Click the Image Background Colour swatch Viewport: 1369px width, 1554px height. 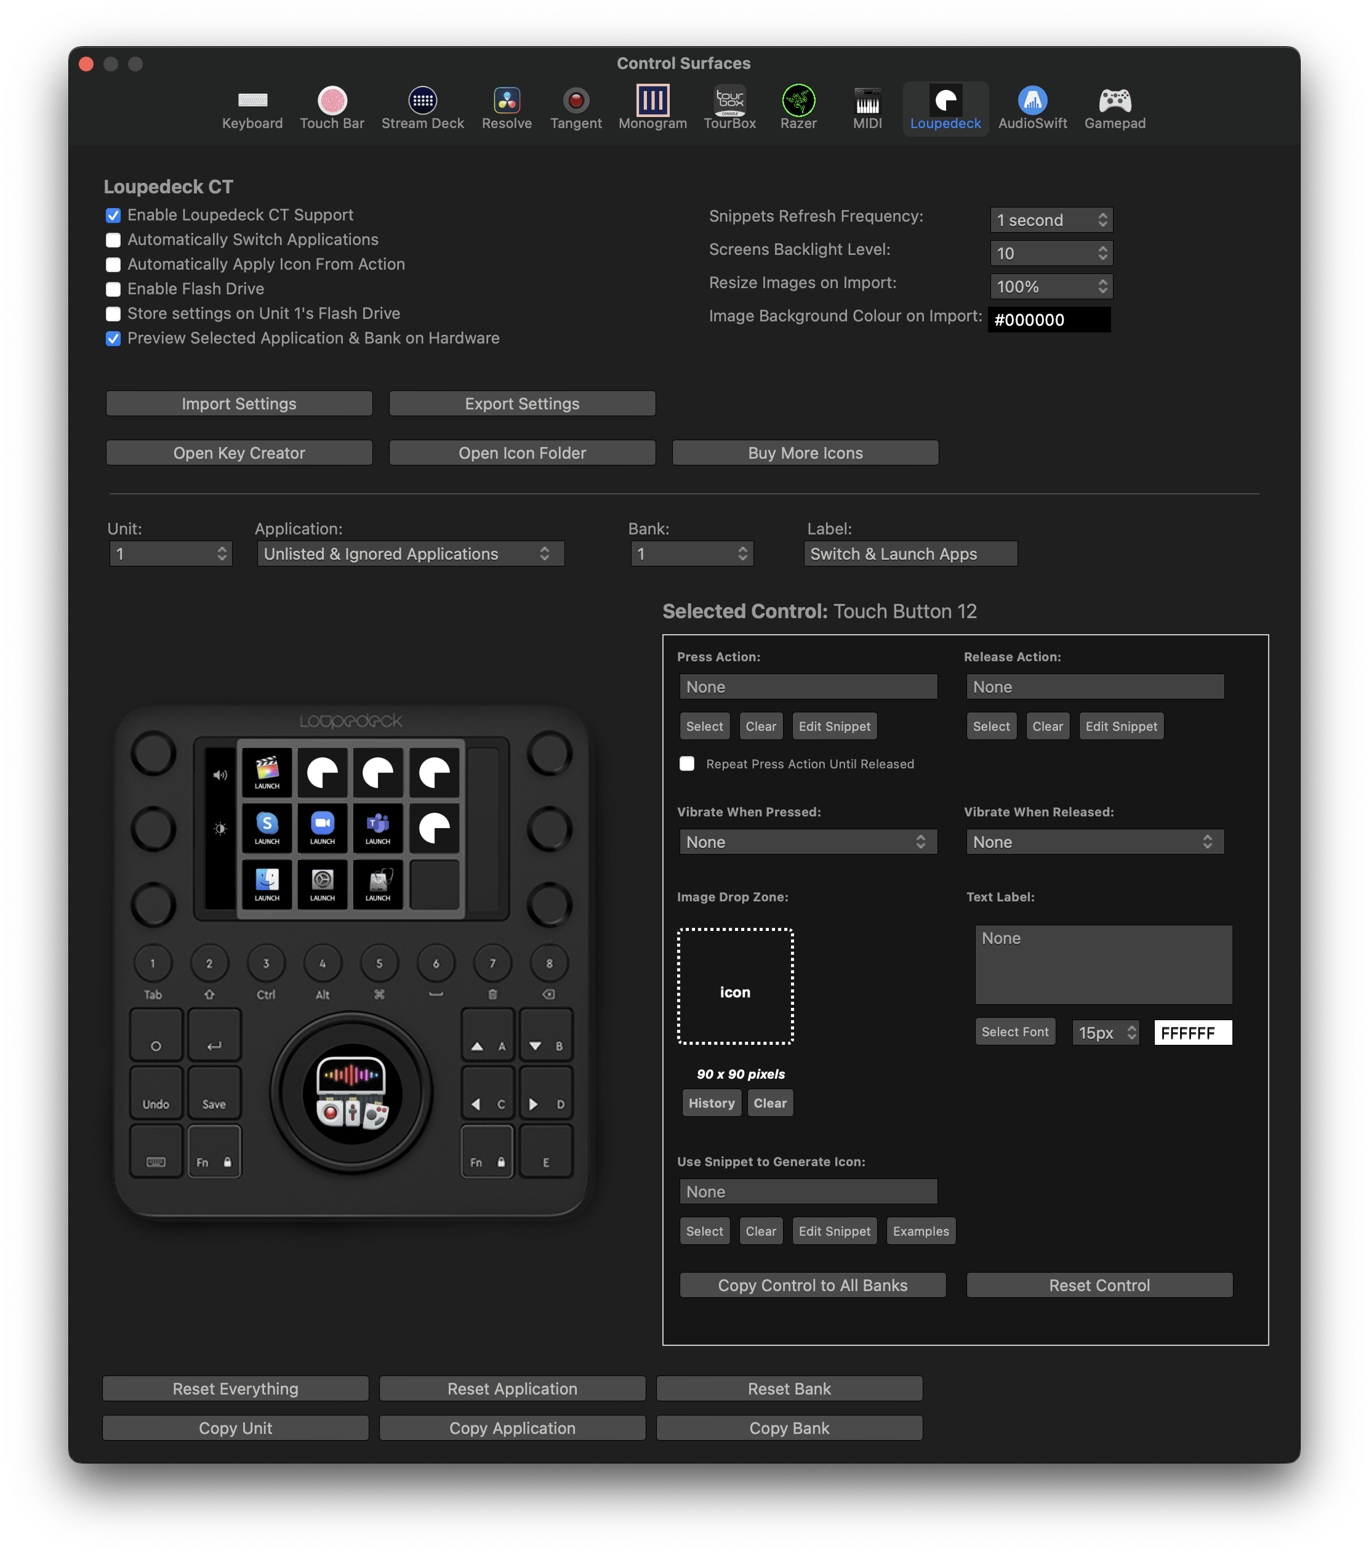click(x=1049, y=320)
